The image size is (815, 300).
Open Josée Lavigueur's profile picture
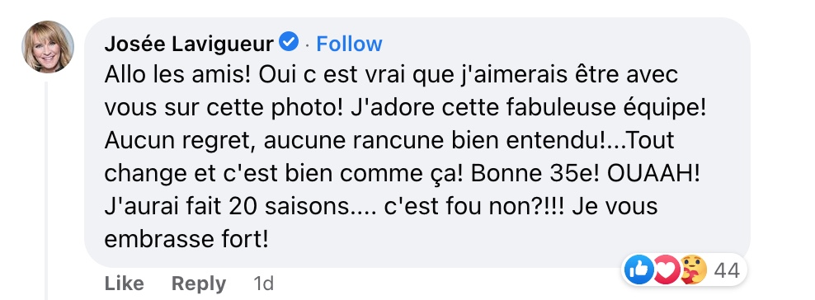(x=47, y=47)
